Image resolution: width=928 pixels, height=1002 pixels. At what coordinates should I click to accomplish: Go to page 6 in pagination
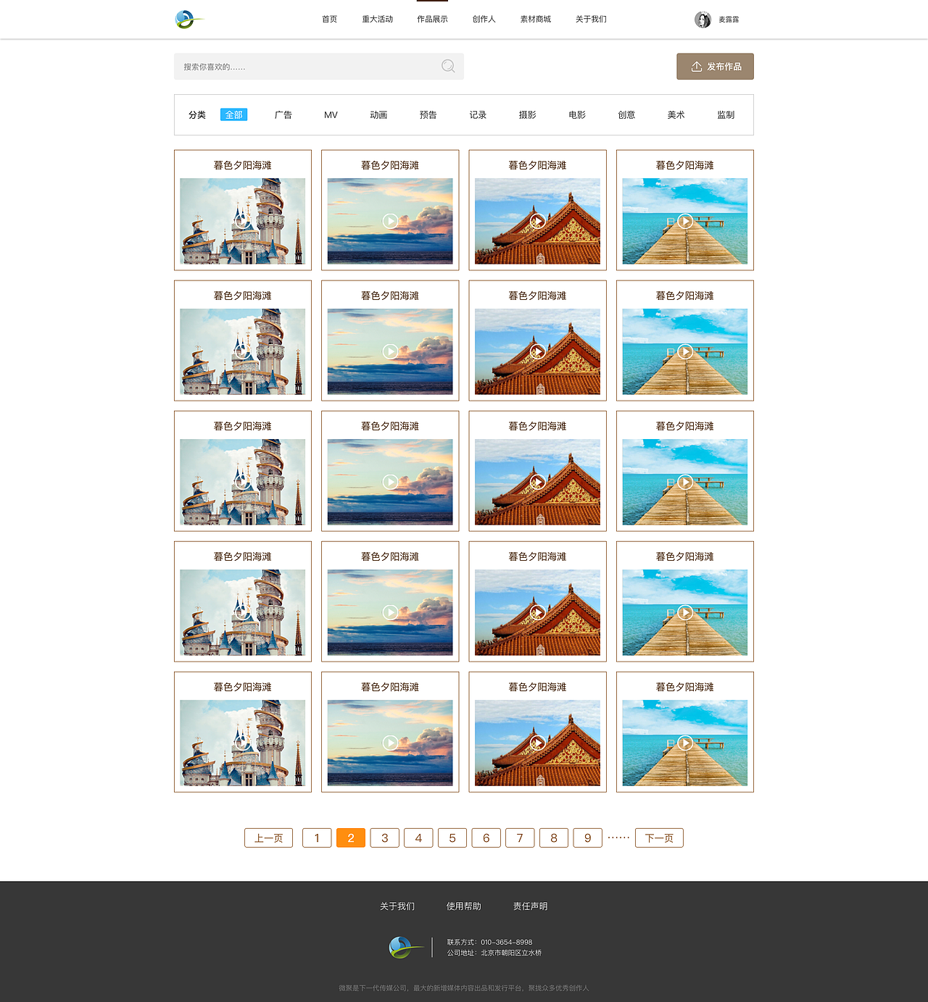coord(486,838)
